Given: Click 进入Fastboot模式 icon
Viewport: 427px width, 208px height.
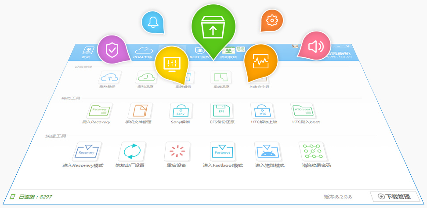Looking at the screenshot, I should coord(223,152).
